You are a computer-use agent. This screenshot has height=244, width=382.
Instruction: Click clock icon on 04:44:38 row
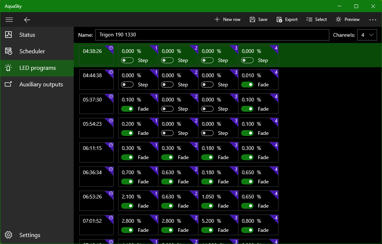click(x=111, y=72)
